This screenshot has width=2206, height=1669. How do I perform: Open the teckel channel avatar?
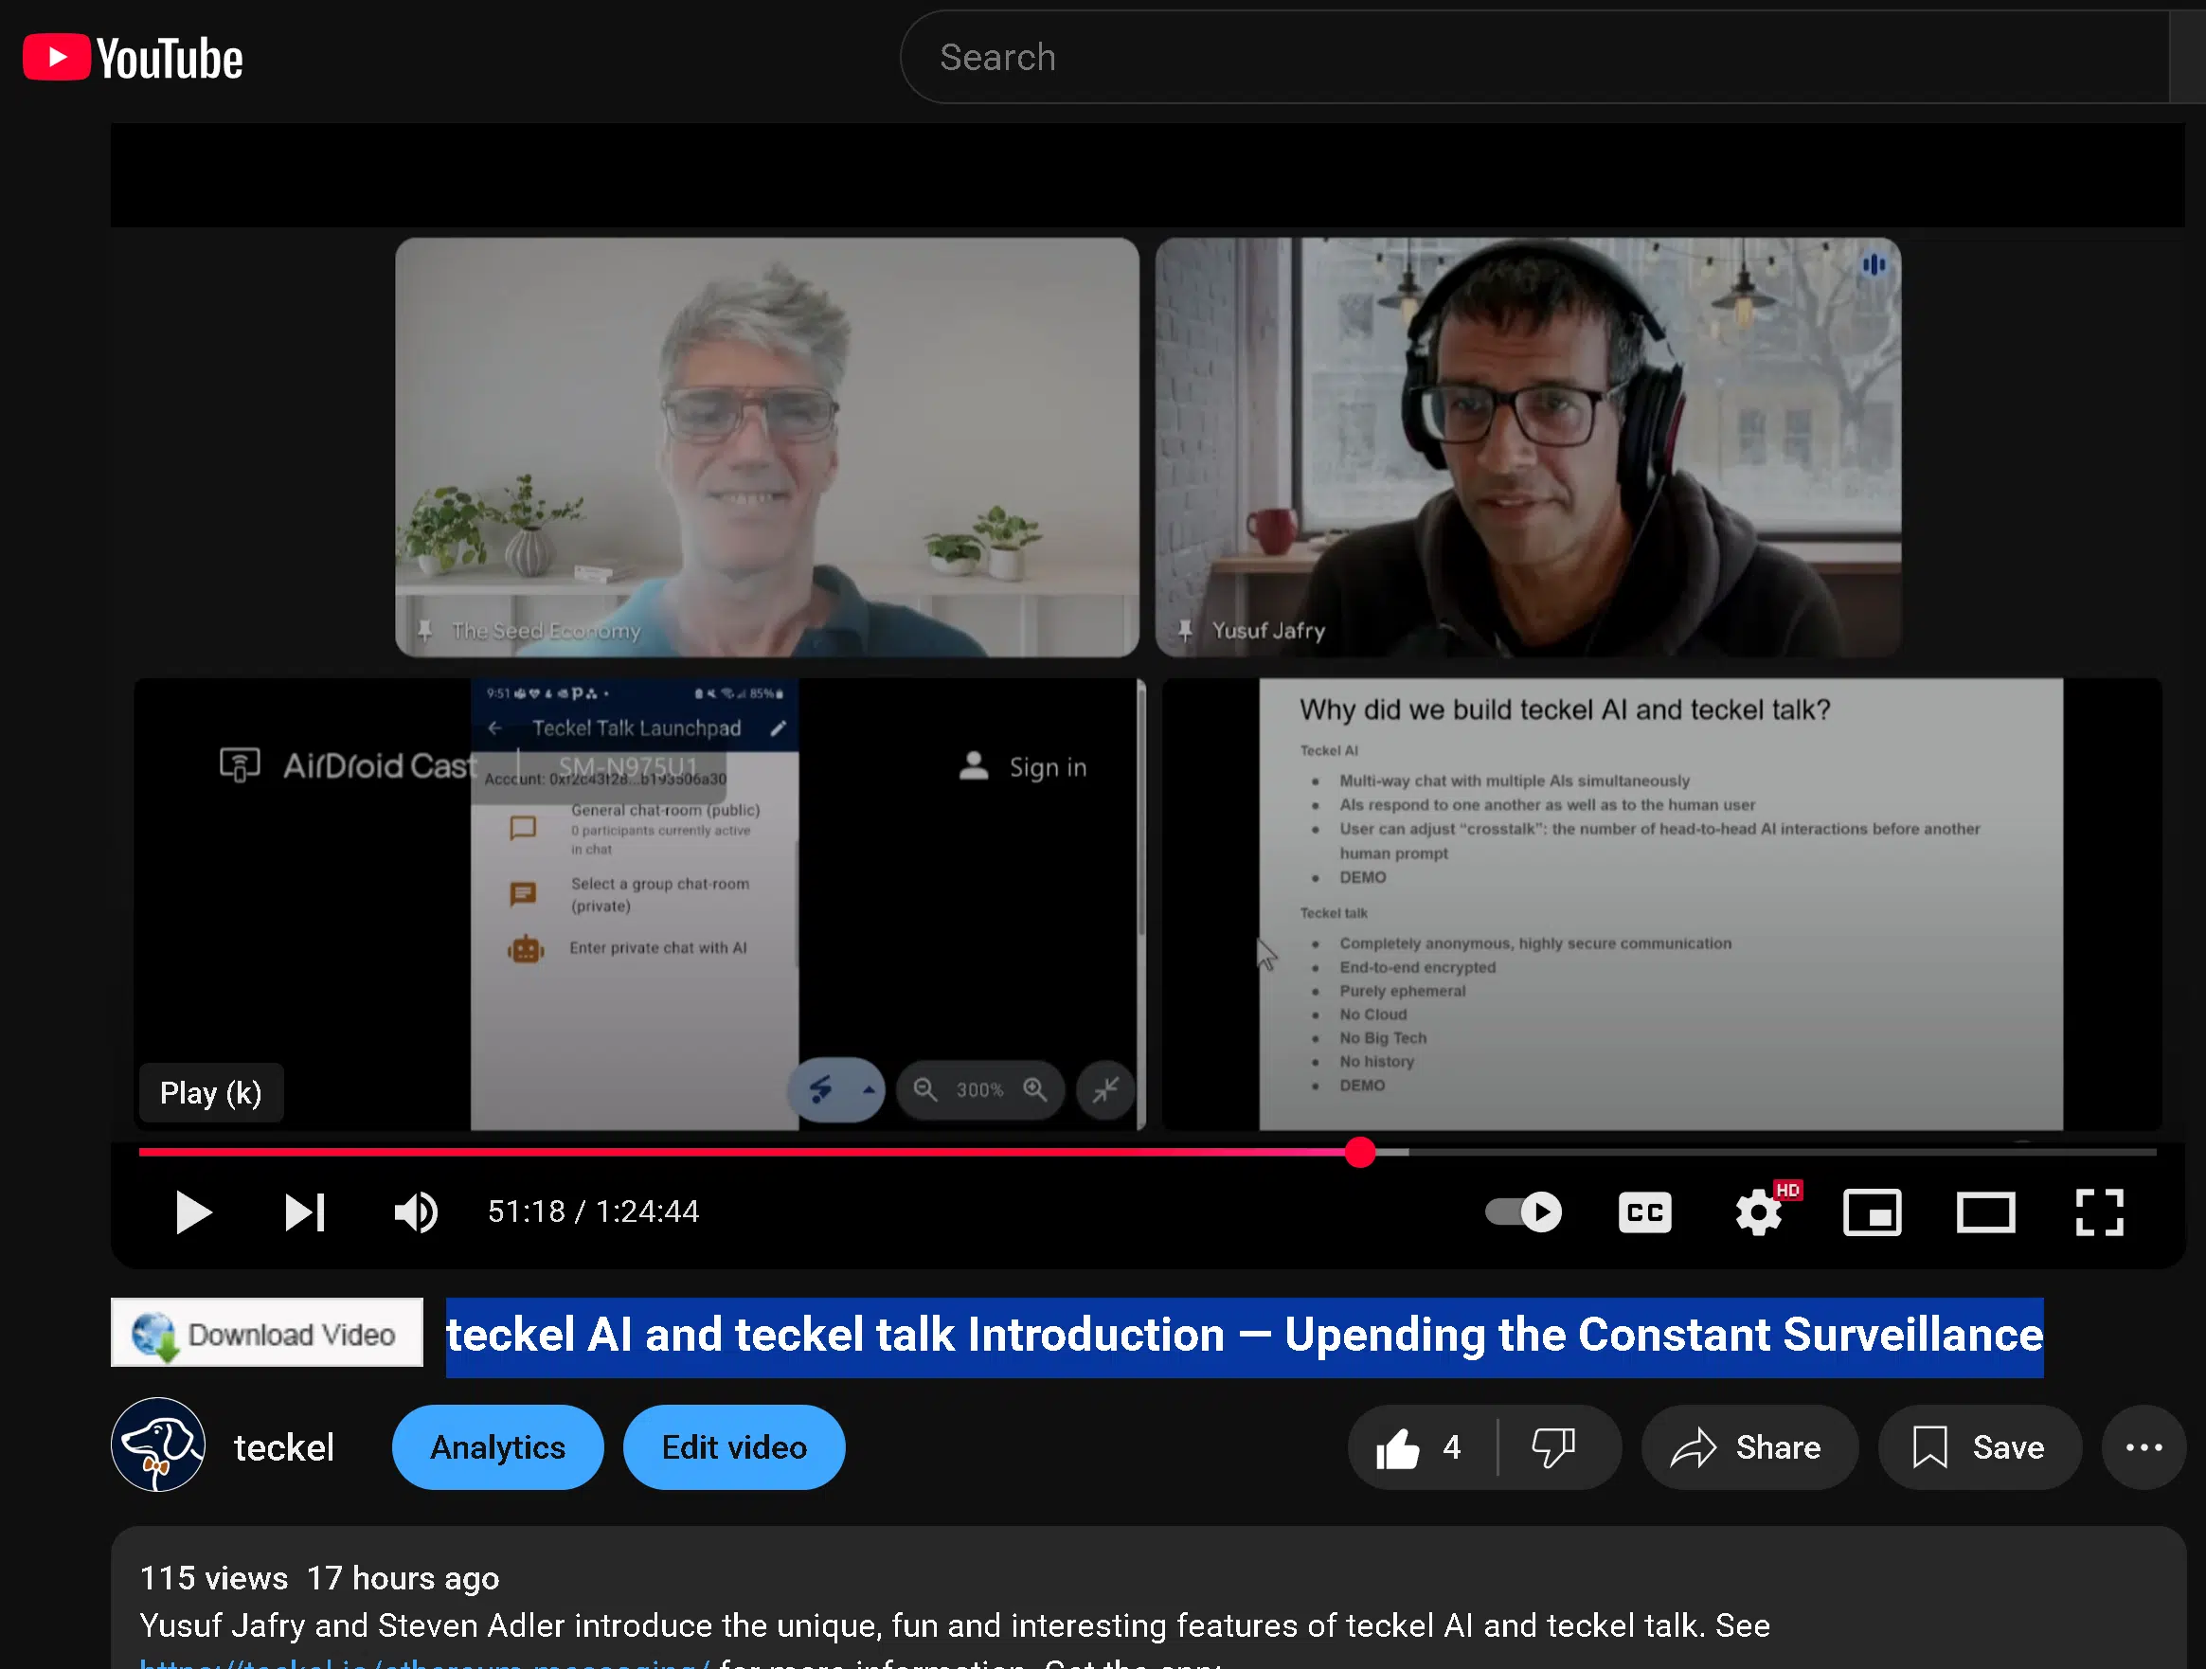[157, 1445]
